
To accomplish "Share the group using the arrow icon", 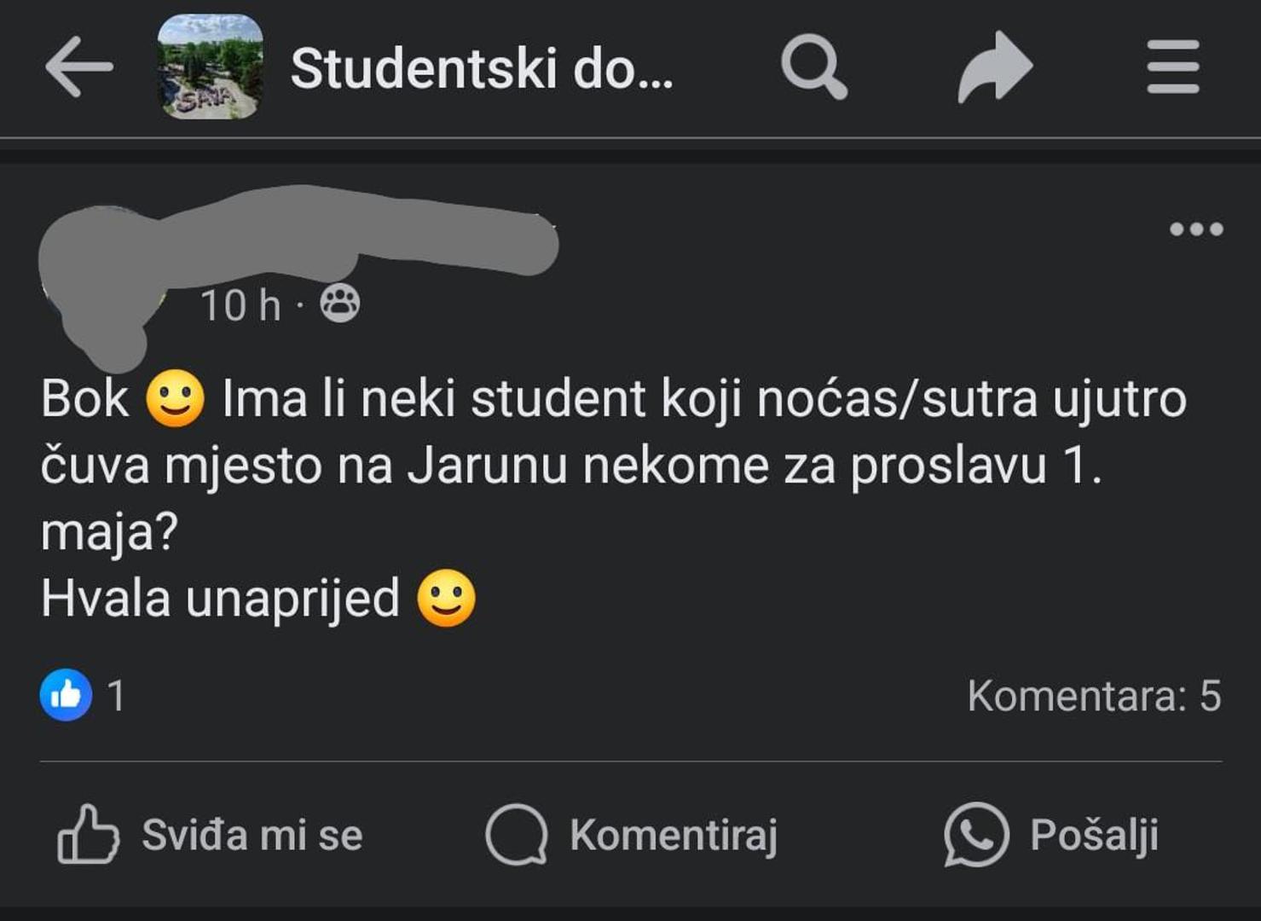I will (x=994, y=67).
